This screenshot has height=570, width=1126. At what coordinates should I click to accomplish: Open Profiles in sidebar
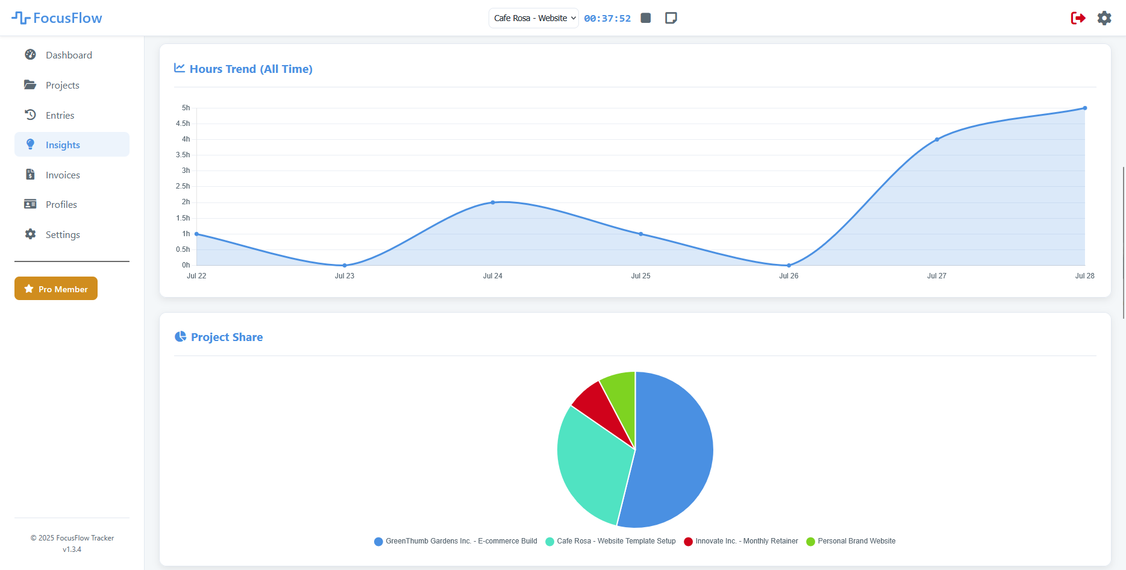(x=72, y=204)
